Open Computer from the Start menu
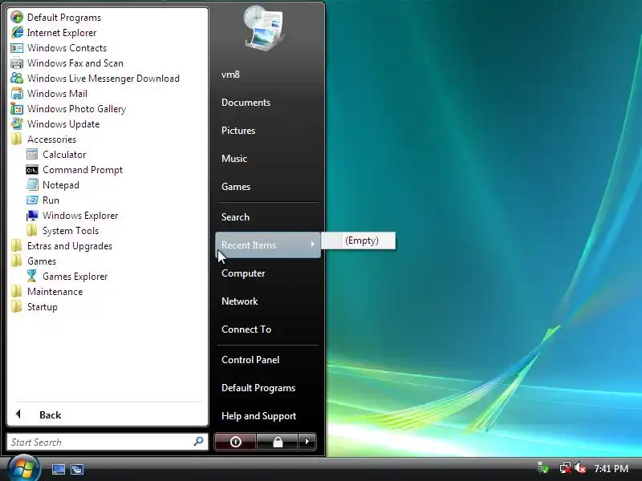This screenshot has width=642, height=481. [243, 273]
